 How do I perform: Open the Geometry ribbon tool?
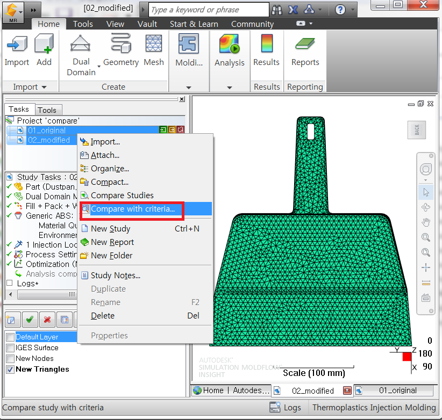click(121, 44)
